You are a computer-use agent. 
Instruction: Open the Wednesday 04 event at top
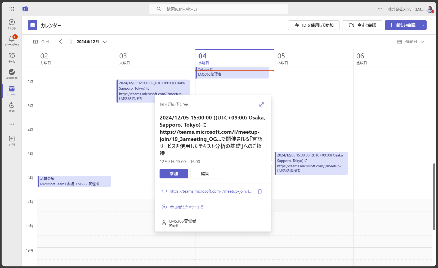[233, 73]
